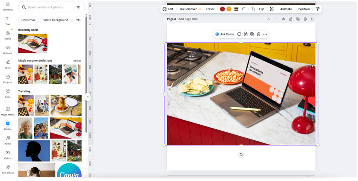Open the yellow-orange color swatch
Image resolution: width=358 pixels, height=181 pixels.
(x=229, y=9)
